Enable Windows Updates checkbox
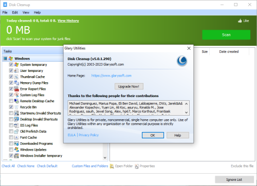This screenshot has height=186, width=257. (x=11, y=150)
